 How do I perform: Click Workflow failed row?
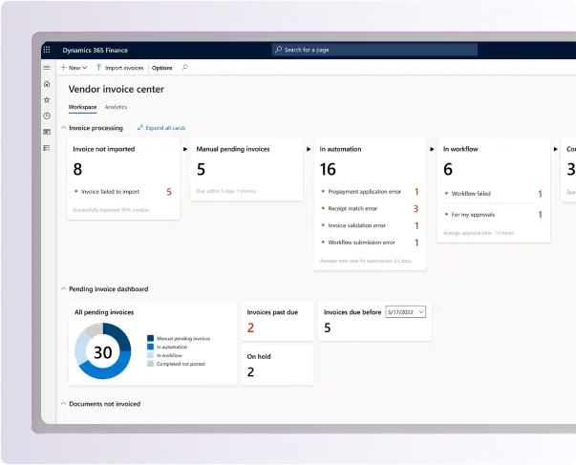[x=493, y=194]
